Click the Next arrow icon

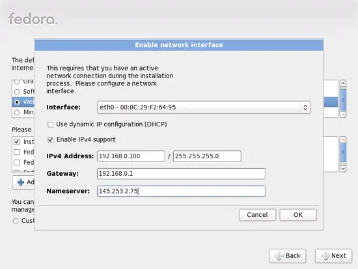click(x=325, y=256)
